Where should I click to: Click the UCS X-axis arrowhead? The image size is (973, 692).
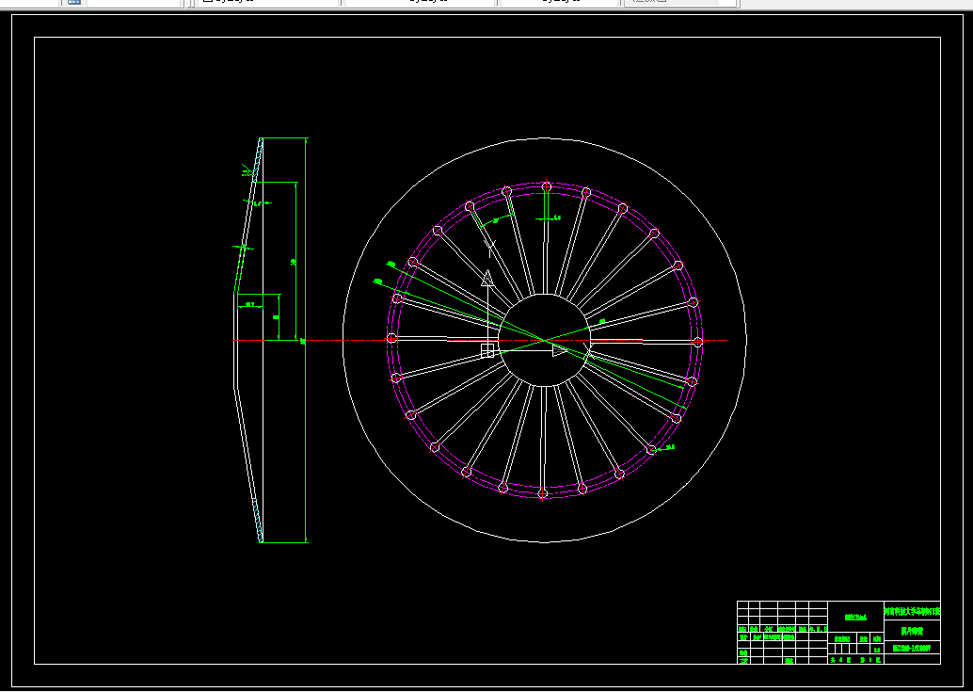[561, 351]
